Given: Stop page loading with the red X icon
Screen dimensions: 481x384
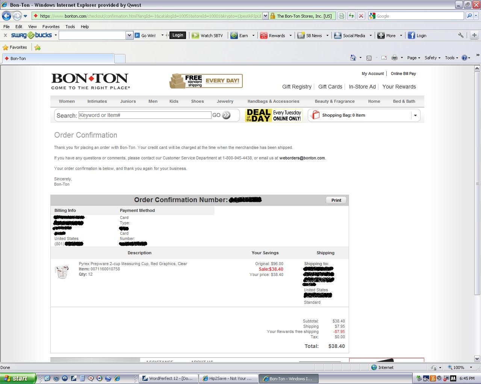Looking at the screenshot, I should pyautogui.click(x=361, y=16).
